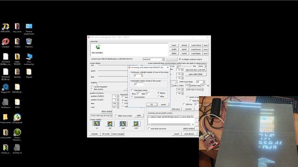Image resolution: width=298 pixels, height=167 pixels.
Task: Click the send all para button
Action: pos(190,134)
